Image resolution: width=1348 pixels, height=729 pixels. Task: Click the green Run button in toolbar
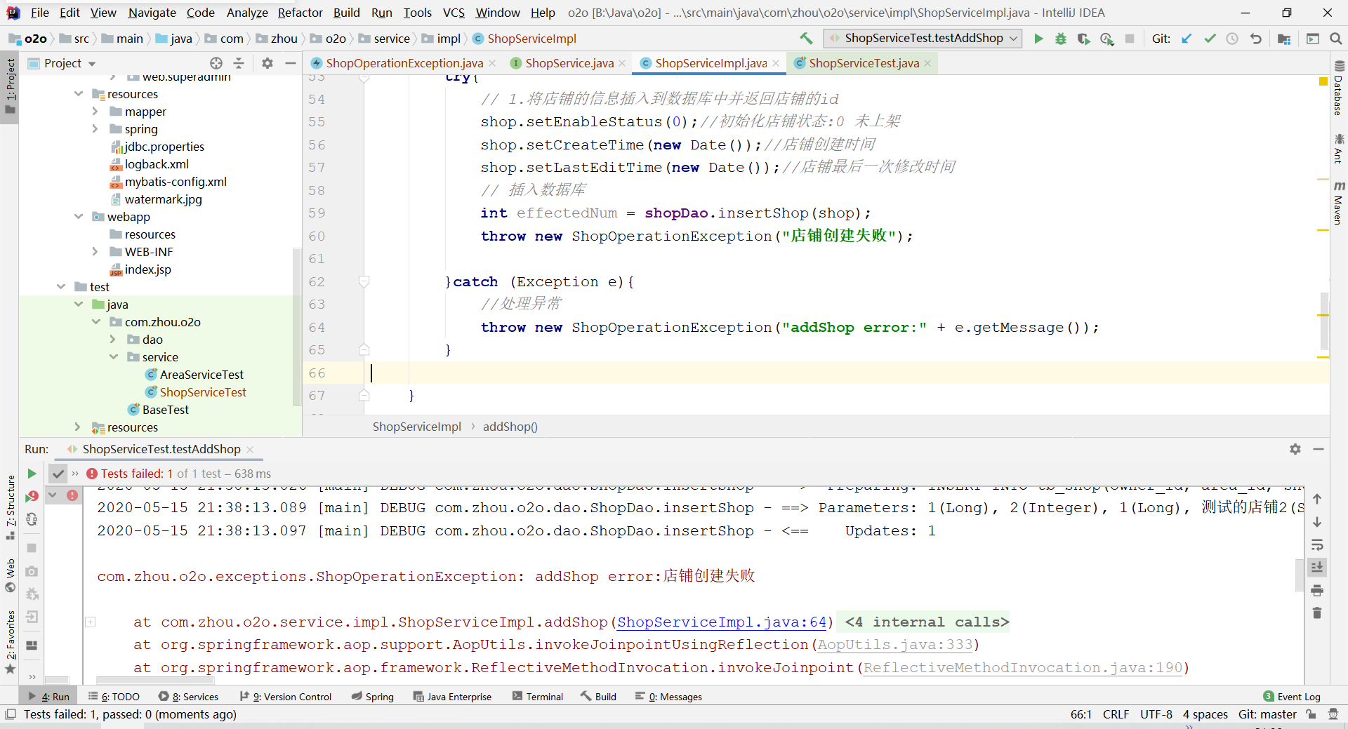pos(1038,39)
